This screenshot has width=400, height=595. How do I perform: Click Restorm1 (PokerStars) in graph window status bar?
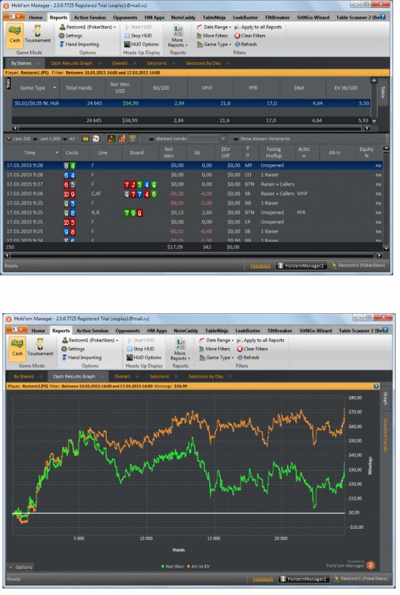point(361,578)
